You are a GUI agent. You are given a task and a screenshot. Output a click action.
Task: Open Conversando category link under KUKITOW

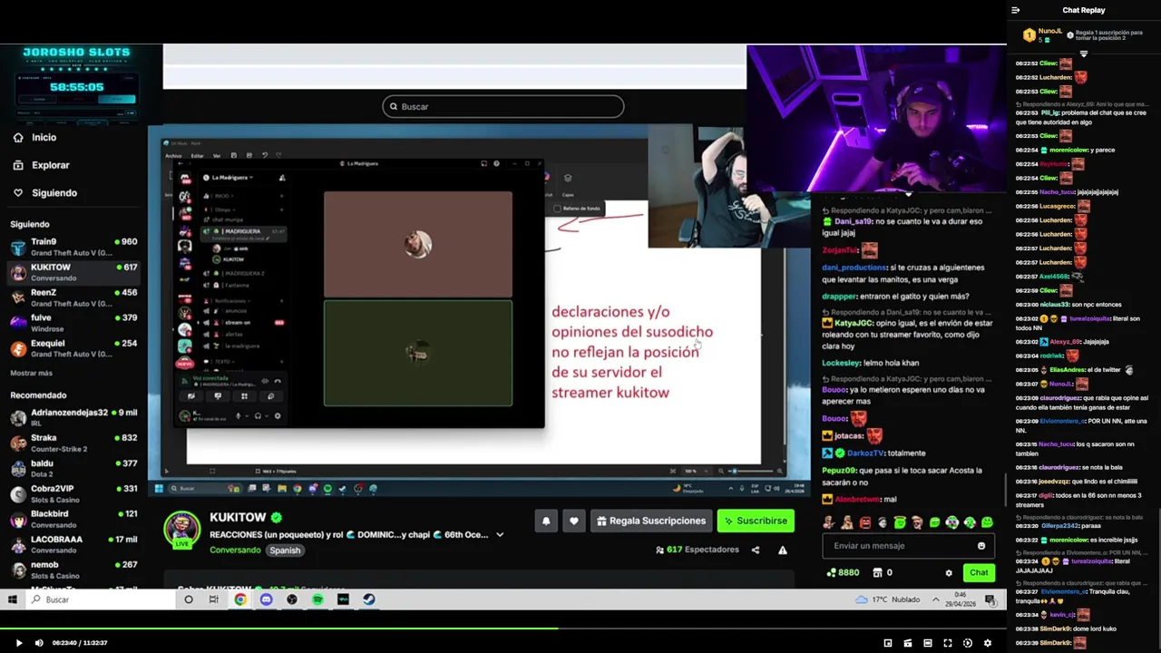coord(234,551)
